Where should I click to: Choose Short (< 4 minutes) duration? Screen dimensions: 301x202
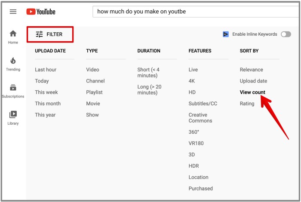[x=148, y=73]
